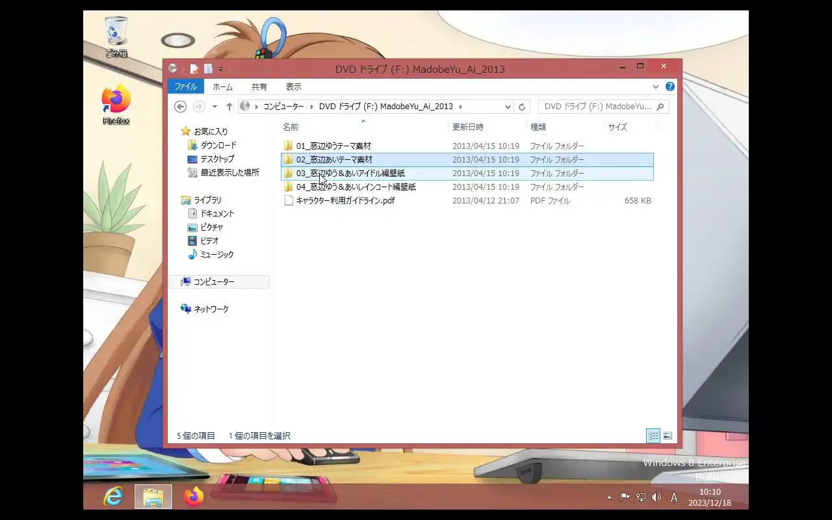Open ダウンロード in navigation pane
The height and width of the screenshot is (520, 832).
coord(212,145)
